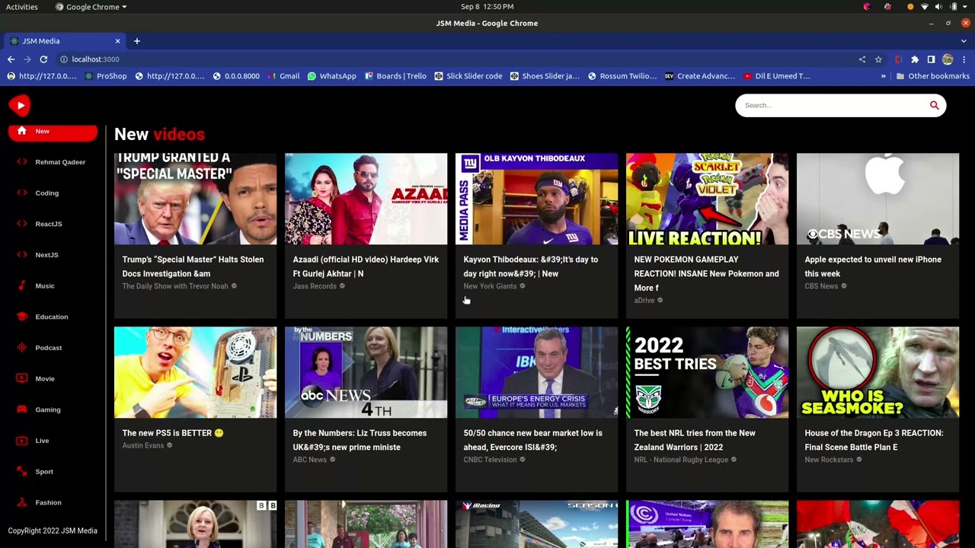Click title 'Kayvon Thibodeaux' video
This screenshot has width=975, height=548.
pyautogui.click(x=531, y=266)
